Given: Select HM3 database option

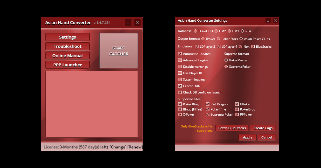Looking at the screenshot, I should point(229,31).
